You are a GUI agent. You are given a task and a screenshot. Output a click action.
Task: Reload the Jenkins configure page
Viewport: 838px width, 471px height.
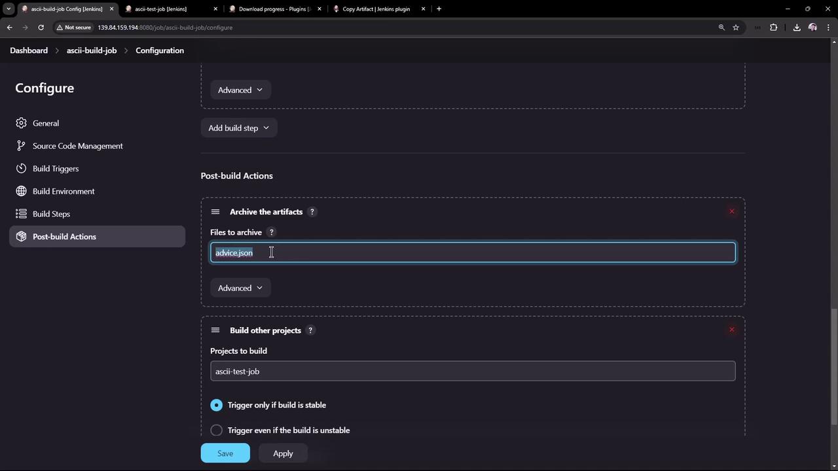point(41,27)
